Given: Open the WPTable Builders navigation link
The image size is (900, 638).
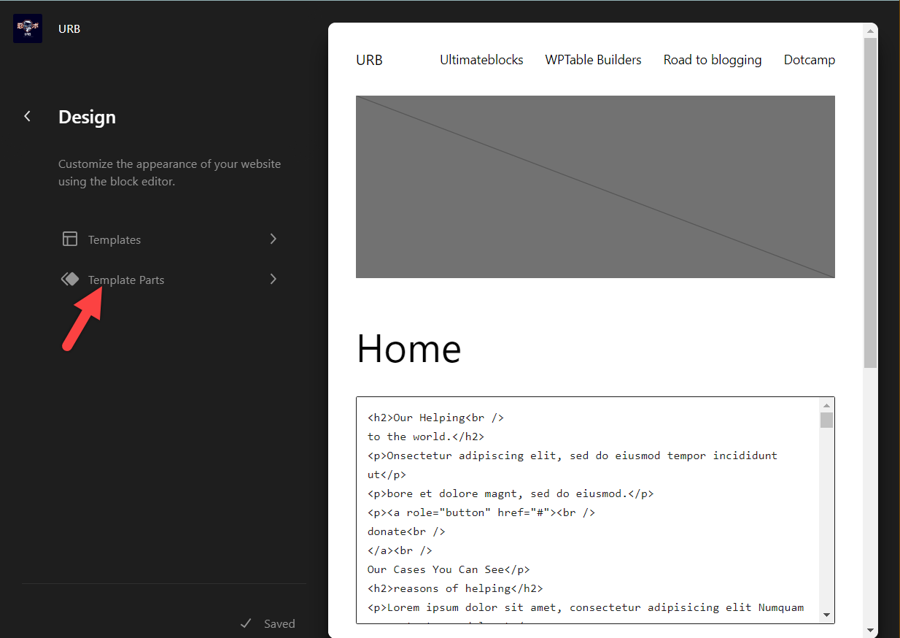Looking at the screenshot, I should (593, 60).
